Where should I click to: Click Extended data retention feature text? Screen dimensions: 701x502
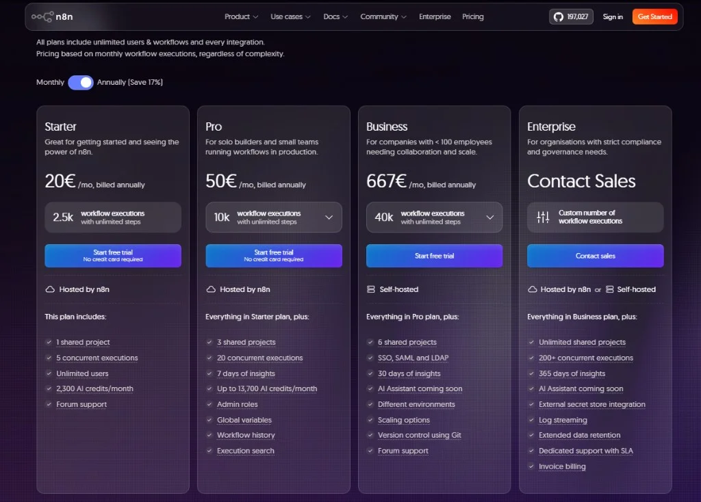[x=579, y=435]
